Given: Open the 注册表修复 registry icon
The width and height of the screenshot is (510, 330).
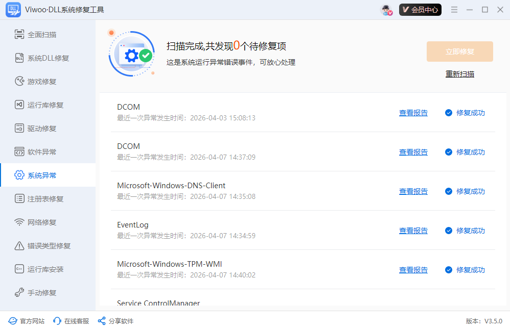Looking at the screenshot, I should 19,199.
